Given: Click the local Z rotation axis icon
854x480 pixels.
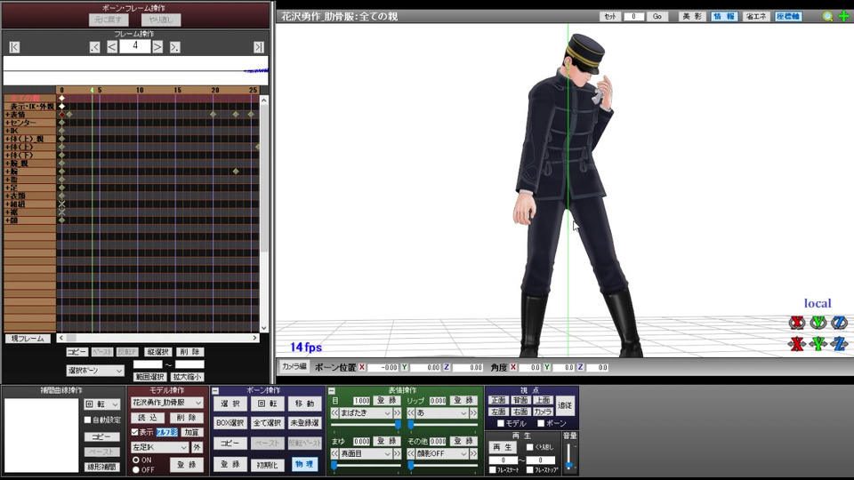Looking at the screenshot, I should (x=839, y=323).
